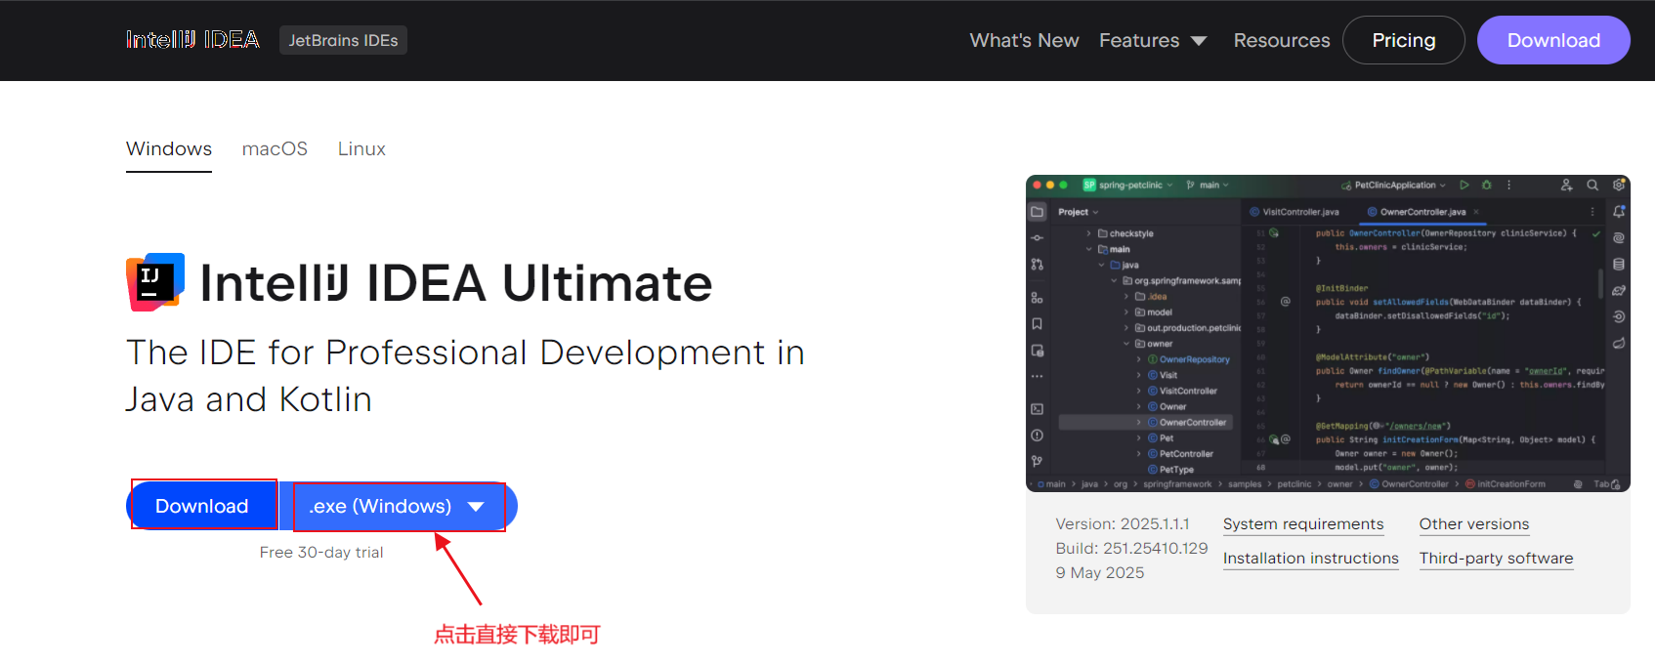Click the Debug bug icon in IDE preview
The width and height of the screenshot is (1655, 665).
click(1487, 185)
